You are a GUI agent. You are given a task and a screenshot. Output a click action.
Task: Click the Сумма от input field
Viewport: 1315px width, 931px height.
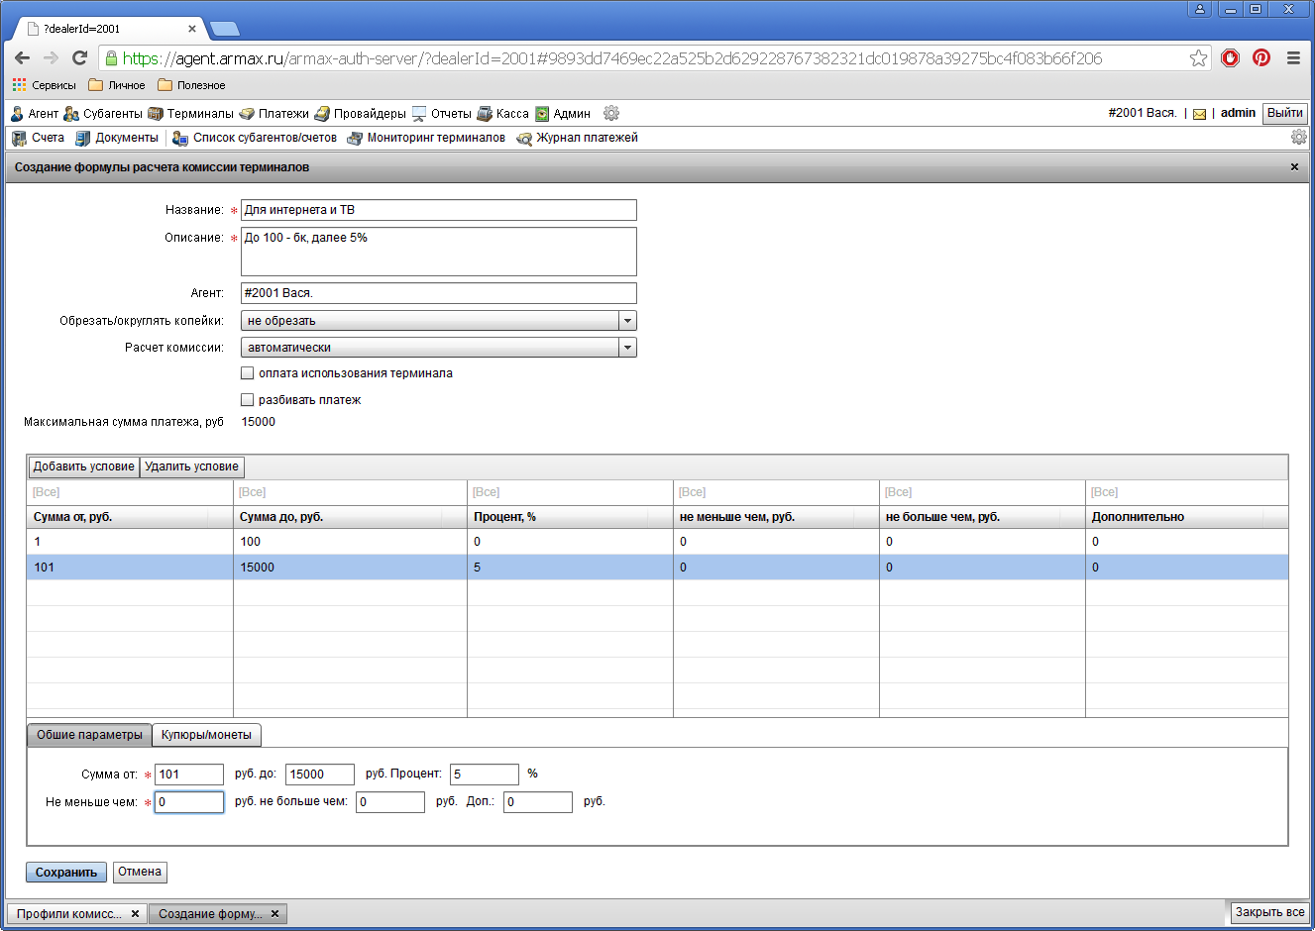coord(189,775)
